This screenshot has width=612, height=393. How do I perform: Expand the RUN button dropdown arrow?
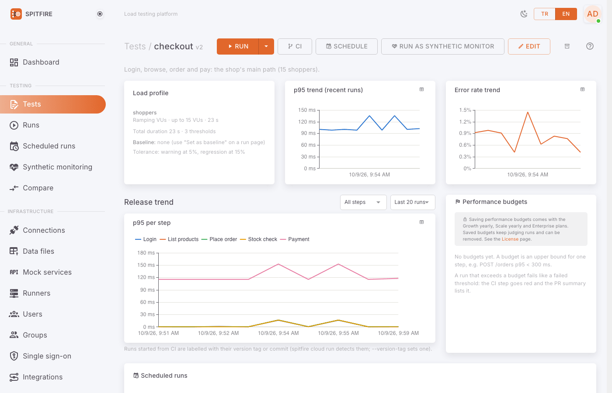pyautogui.click(x=266, y=46)
